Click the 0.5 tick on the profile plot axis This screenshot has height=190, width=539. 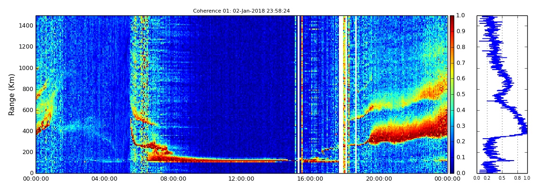502,178
